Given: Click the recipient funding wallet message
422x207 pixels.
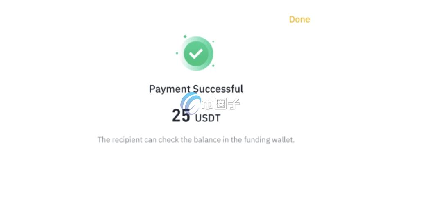Looking at the screenshot, I should click(196, 140).
